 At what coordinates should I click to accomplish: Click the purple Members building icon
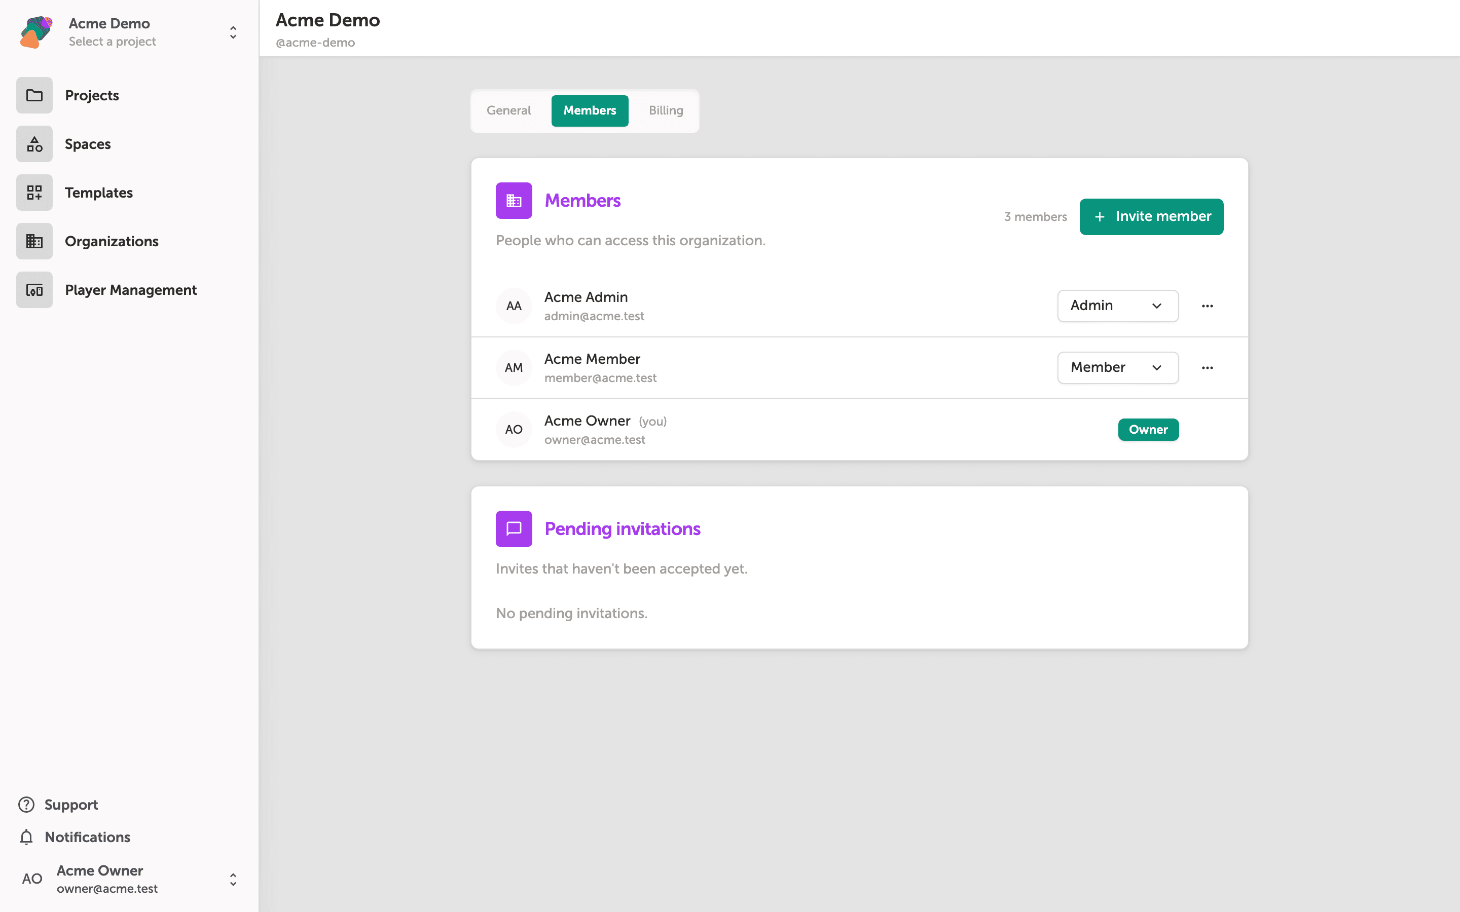click(x=514, y=200)
